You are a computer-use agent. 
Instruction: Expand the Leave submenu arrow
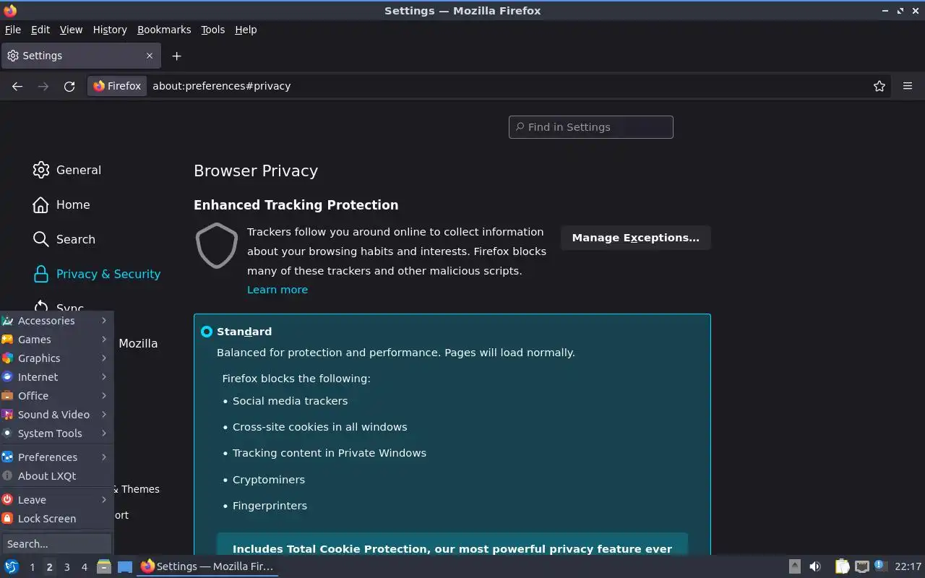pyautogui.click(x=104, y=500)
